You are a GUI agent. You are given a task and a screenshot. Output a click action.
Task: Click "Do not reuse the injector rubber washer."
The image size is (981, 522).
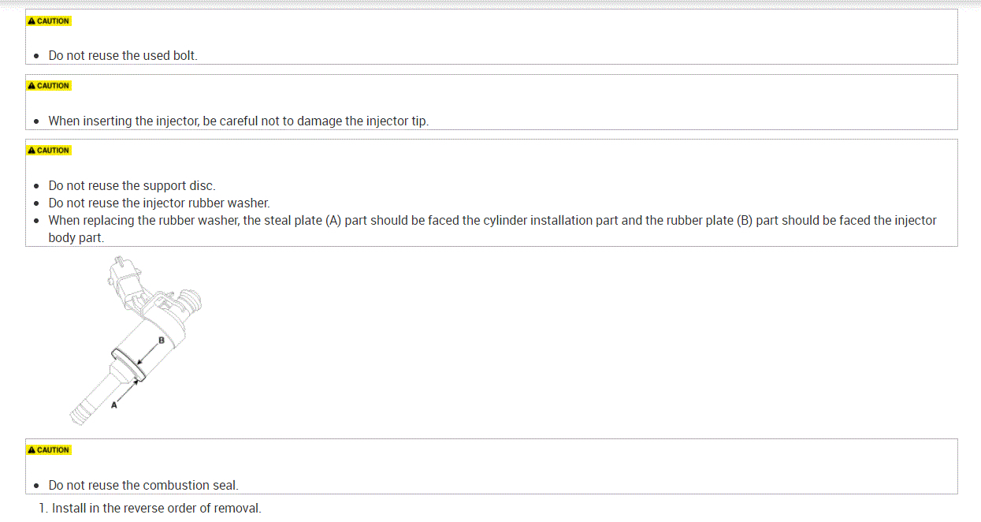(158, 203)
